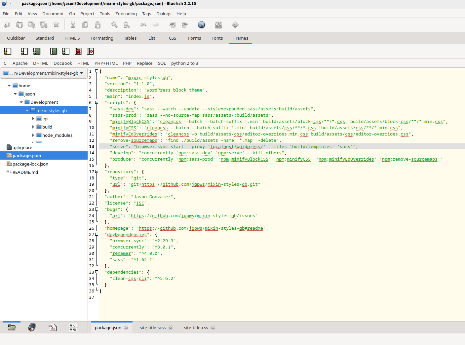Open the bookmarks book side panel tab
This screenshot has height=345, width=465.
coord(32,327)
